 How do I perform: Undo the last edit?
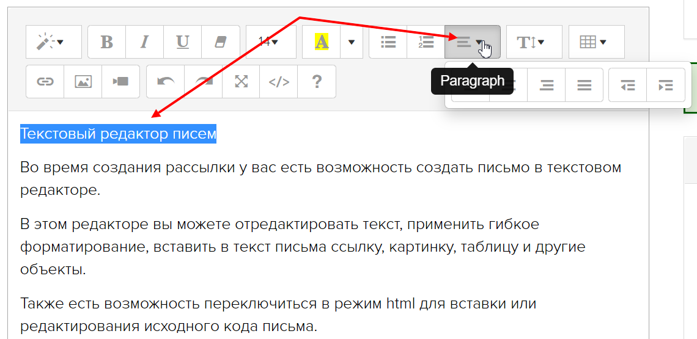pos(166,82)
